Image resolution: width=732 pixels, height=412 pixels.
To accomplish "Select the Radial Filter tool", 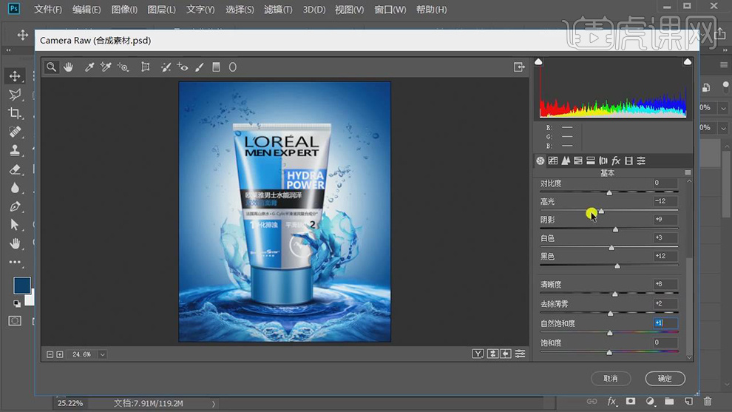I will pos(232,67).
